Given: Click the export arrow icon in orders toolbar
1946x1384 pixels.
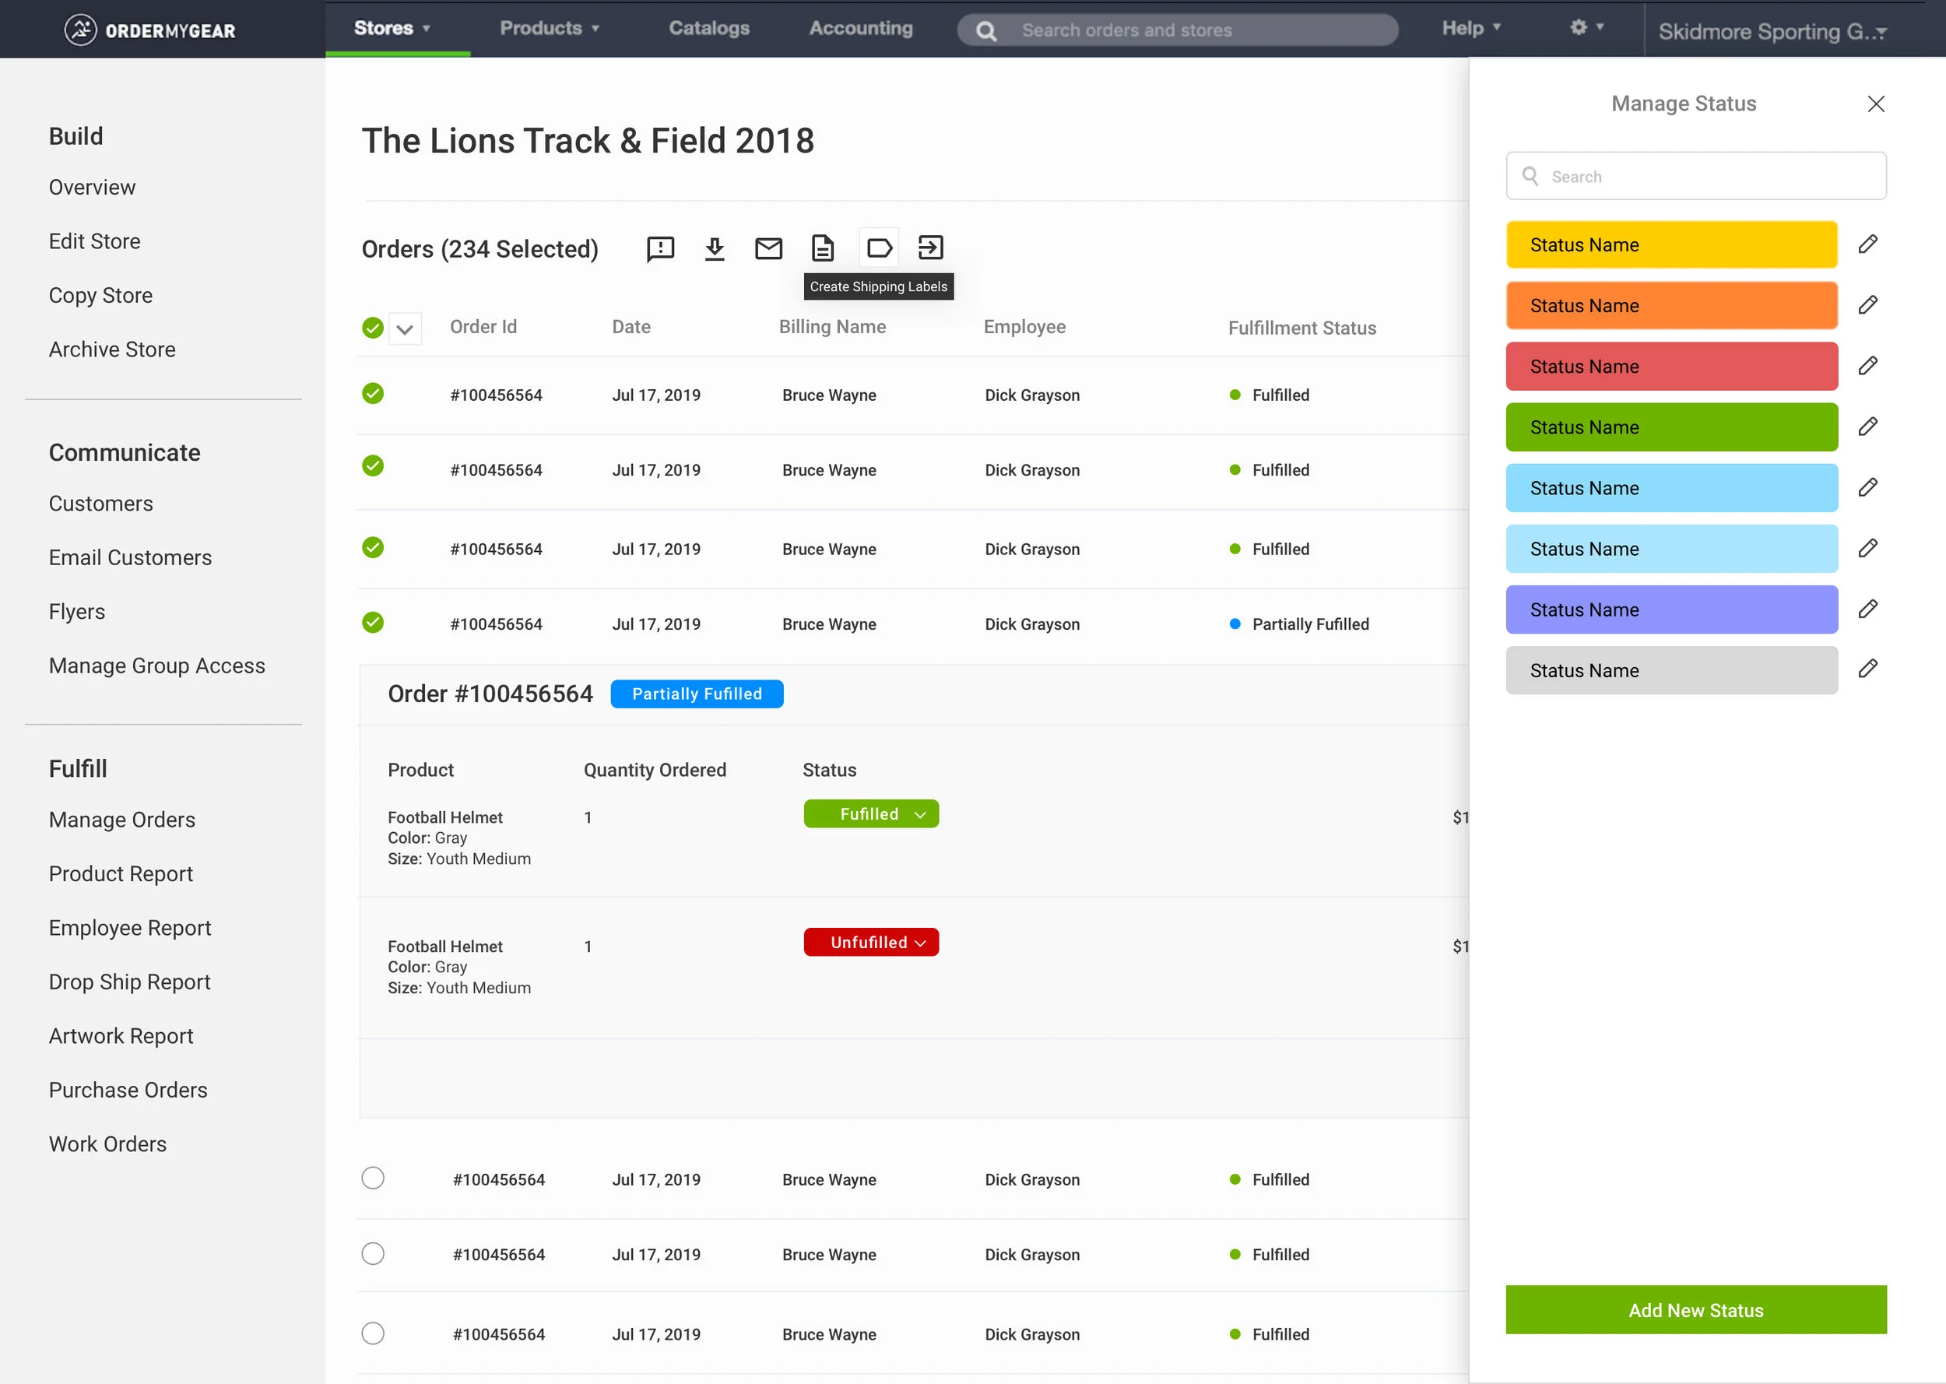Looking at the screenshot, I should click(929, 248).
